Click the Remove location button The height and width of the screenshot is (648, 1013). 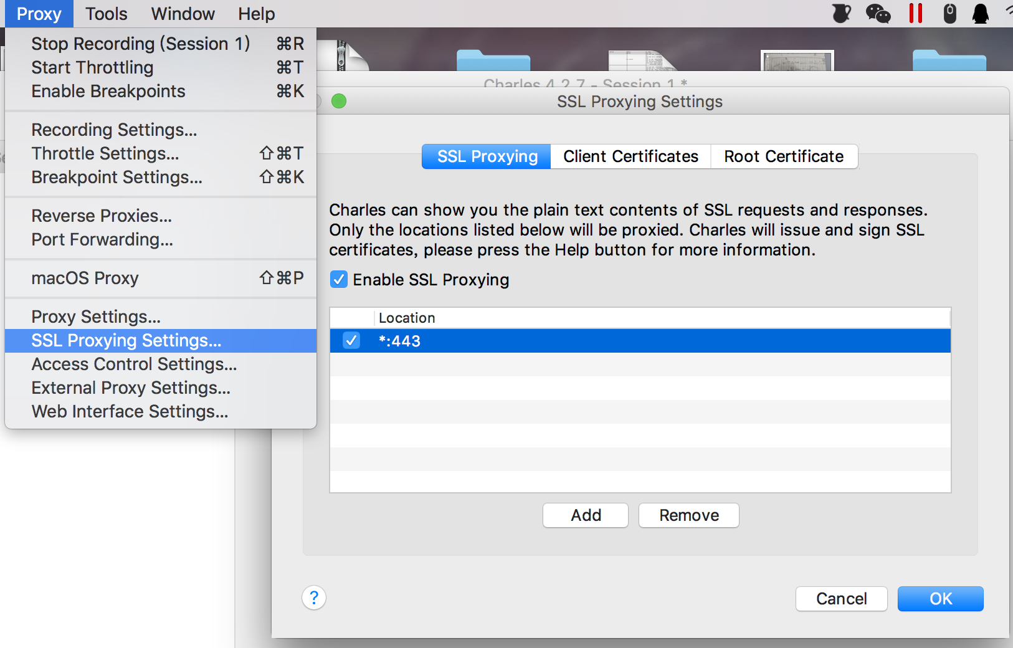pyautogui.click(x=689, y=515)
